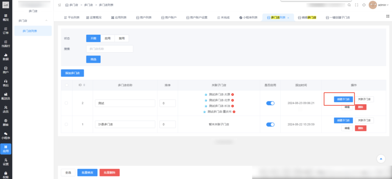This screenshot has width=392, height=179.
Task: Open 售后 after-sales section
Action: 5,83
